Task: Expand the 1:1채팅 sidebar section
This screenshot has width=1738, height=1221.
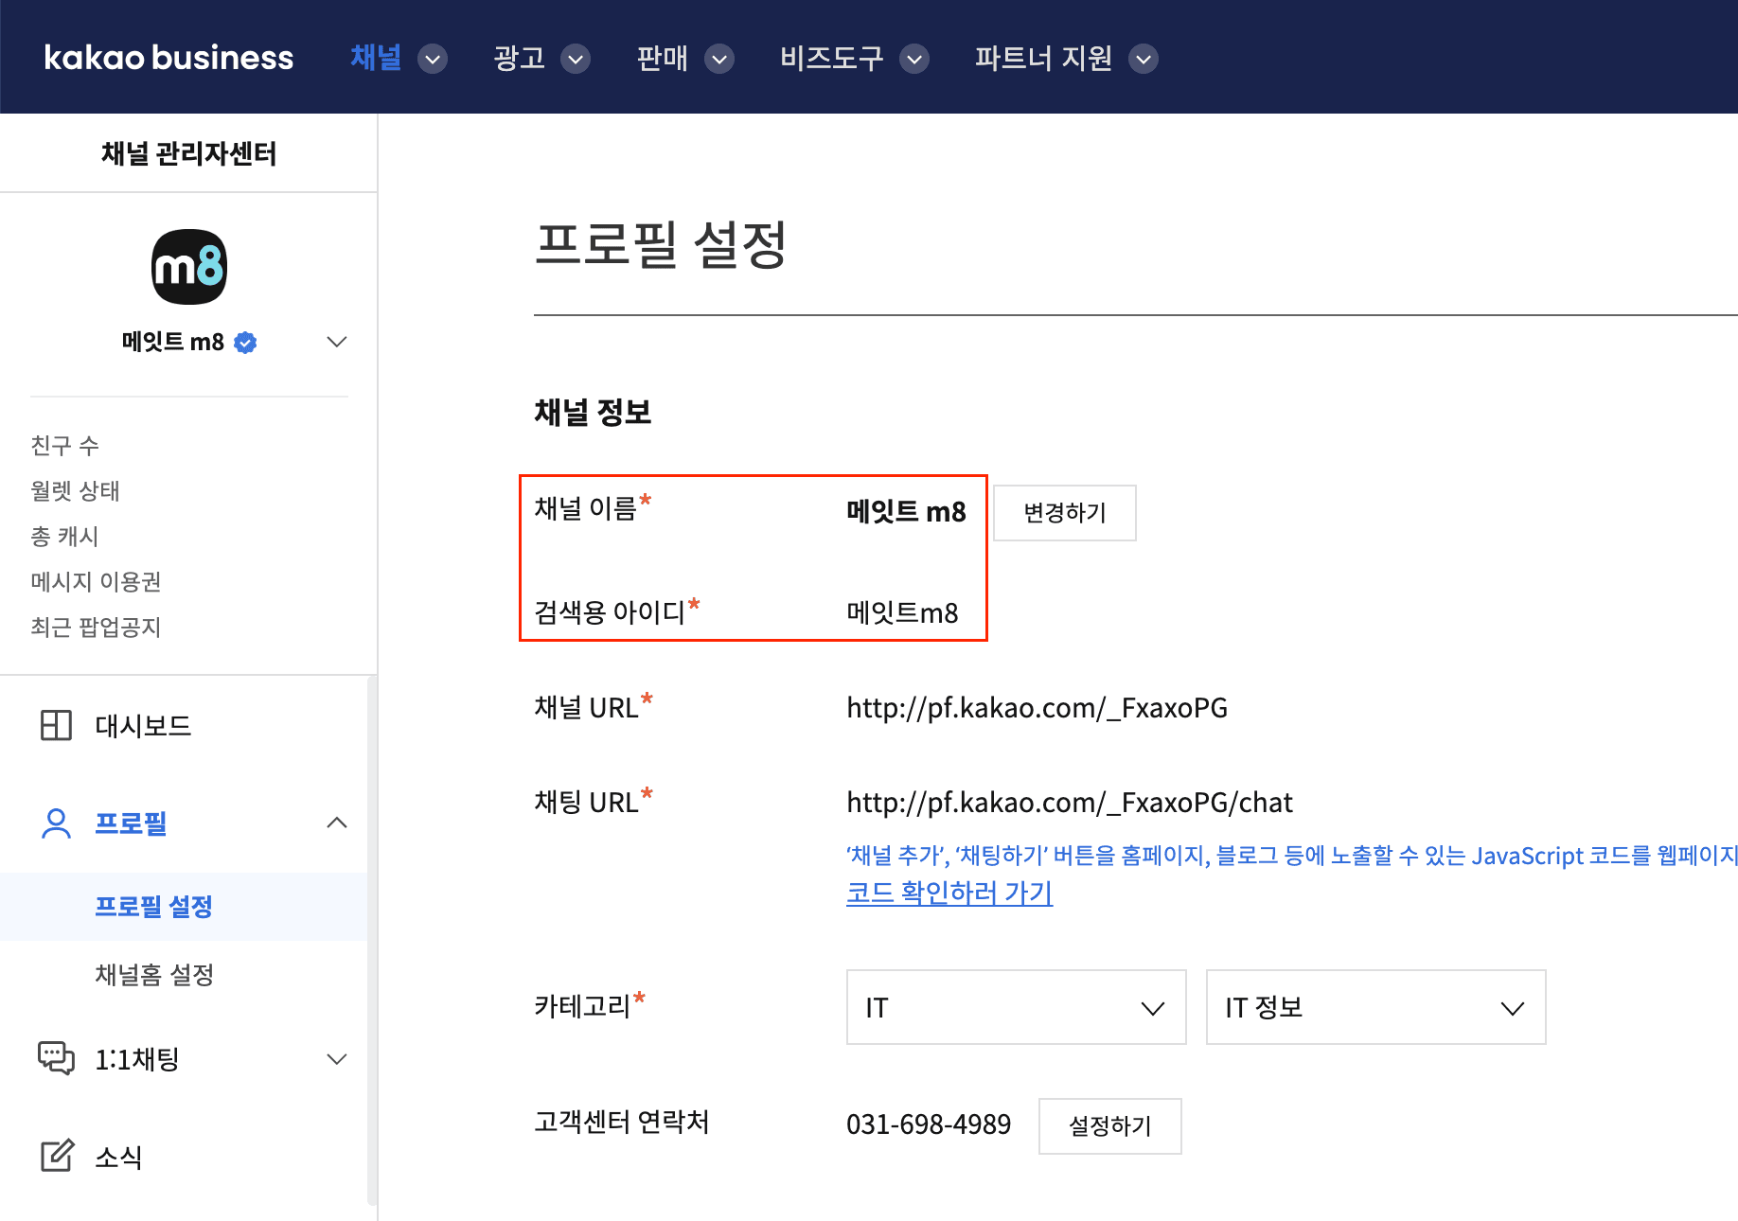Action: pyautogui.click(x=336, y=1058)
